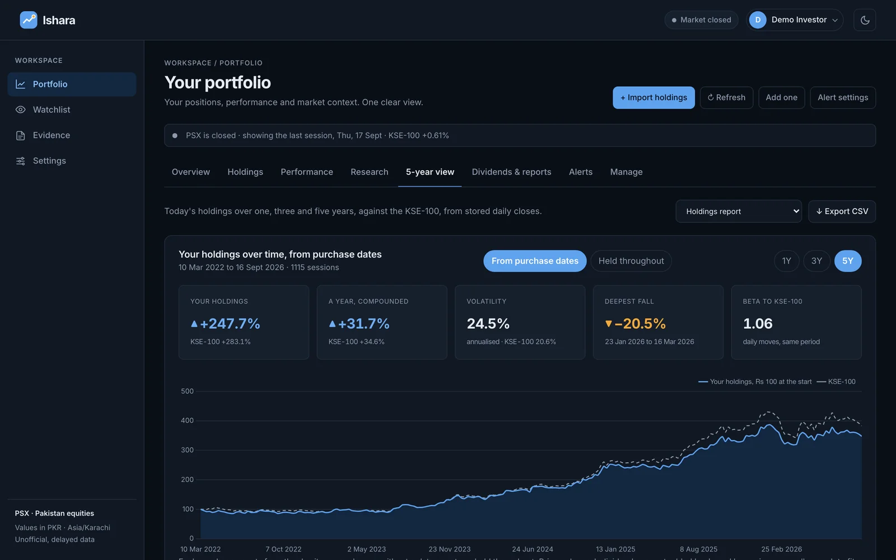Open the Holdings report dropdown
Viewport: 896px width, 560px height.
tap(739, 212)
